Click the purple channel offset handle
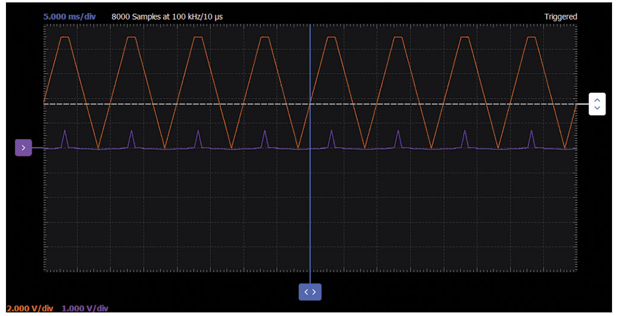This screenshot has height=316, width=618. (23, 147)
